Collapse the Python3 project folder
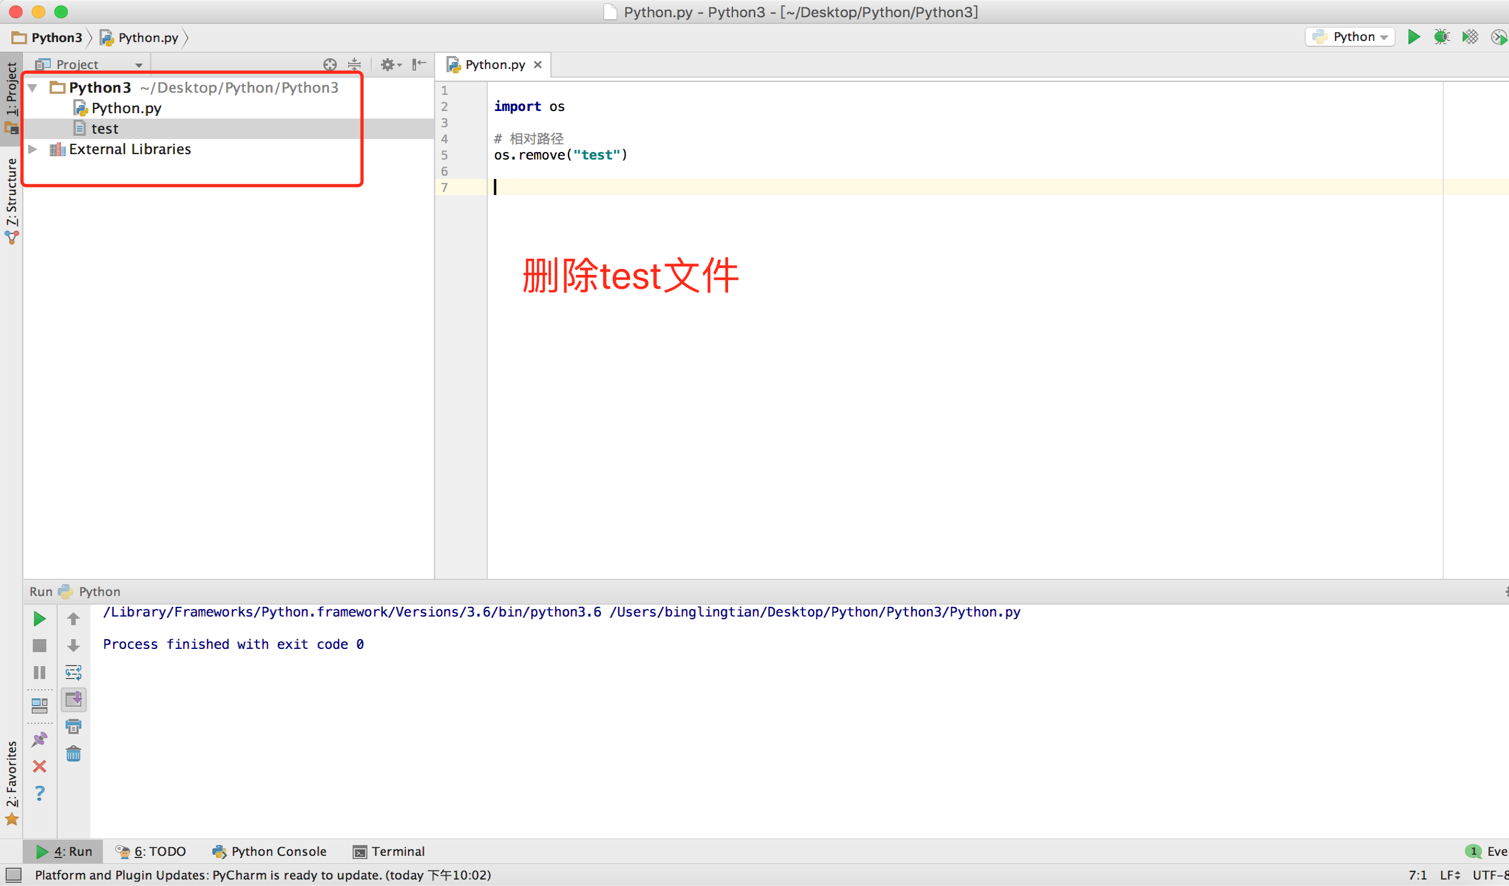The image size is (1509, 886). pyautogui.click(x=33, y=88)
